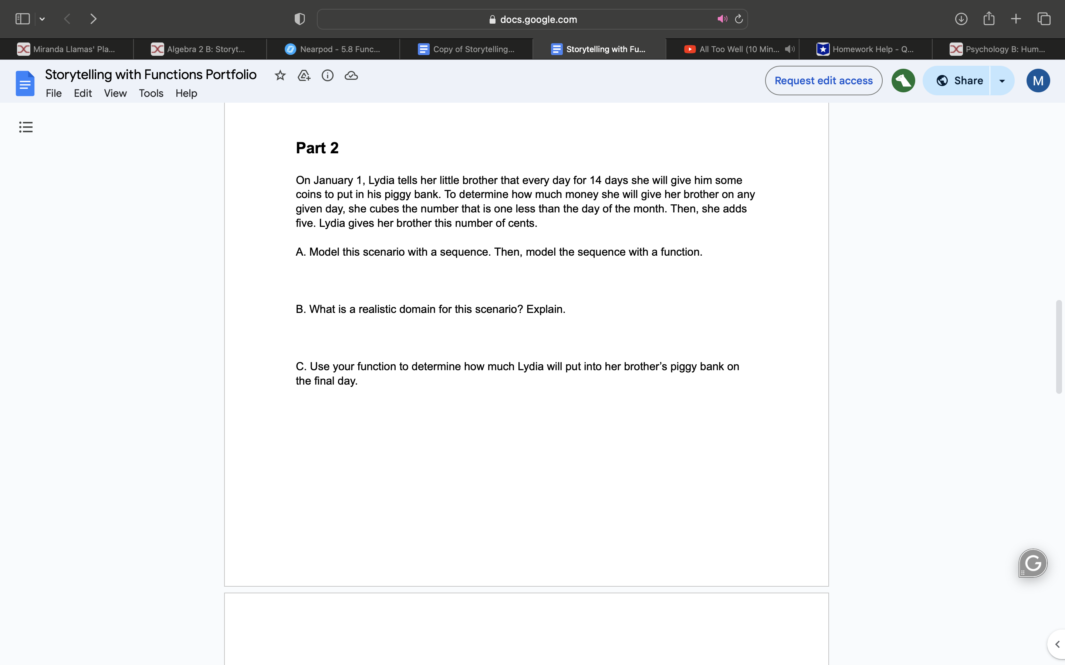Open the share sheet from the toolbar

tap(988, 18)
